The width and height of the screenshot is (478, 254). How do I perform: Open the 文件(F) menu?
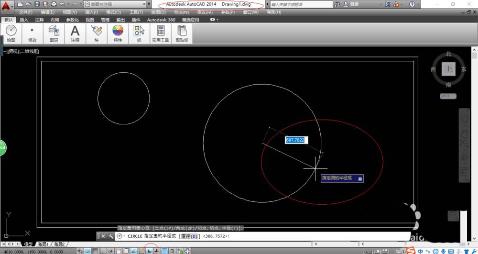pyautogui.click(x=26, y=12)
